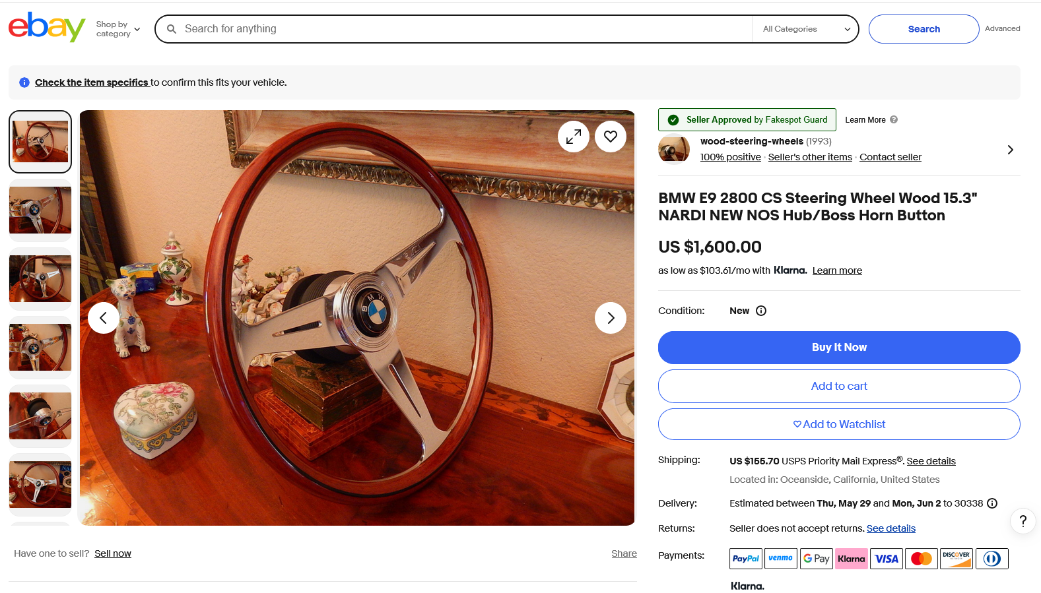Image resolution: width=1041 pixels, height=593 pixels.
Task: Click Learn More next to Fakespot badge
Action: tap(865, 120)
